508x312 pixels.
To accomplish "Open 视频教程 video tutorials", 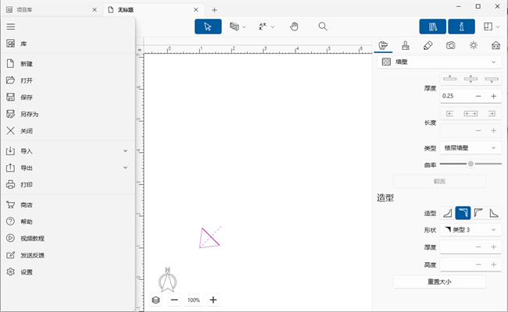I will (x=68, y=238).
